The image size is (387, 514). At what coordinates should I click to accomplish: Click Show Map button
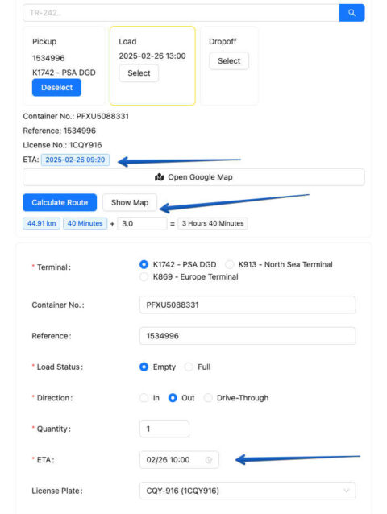pos(130,202)
